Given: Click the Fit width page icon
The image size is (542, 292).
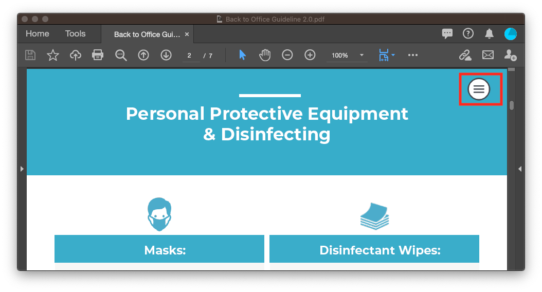Looking at the screenshot, I should [384, 56].
